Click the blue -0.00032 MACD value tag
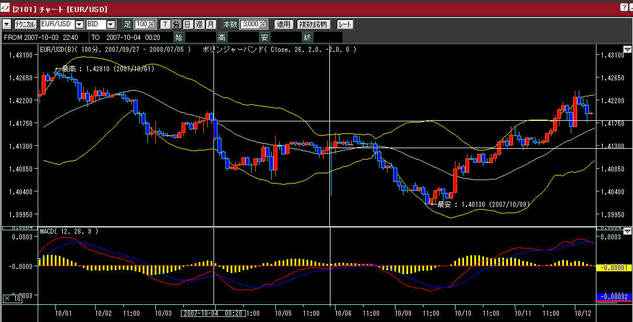 tap(614, 296)
